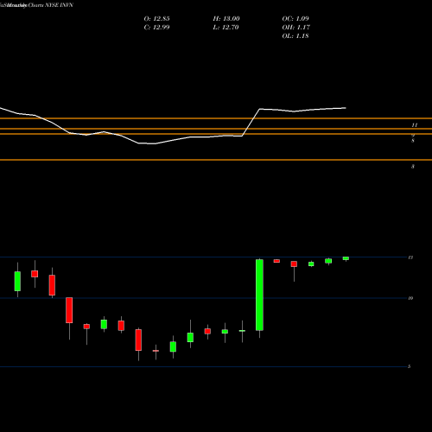Image resolution: width=432 pixels, height=432 pixels.
Task: Click the 'OL: 1.18' value
Action: pyautogui.click(x=295, y=36)
